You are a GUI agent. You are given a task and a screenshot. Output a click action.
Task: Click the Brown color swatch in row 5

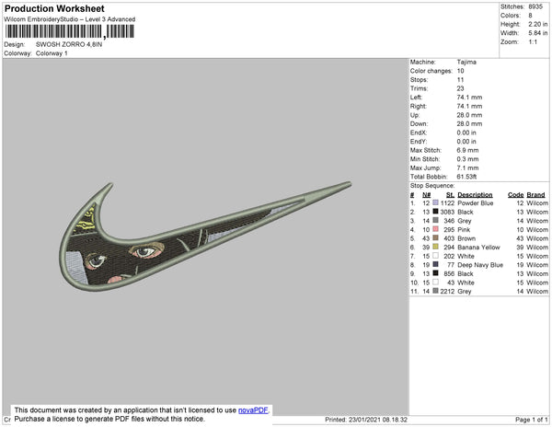tap(435, 238)
